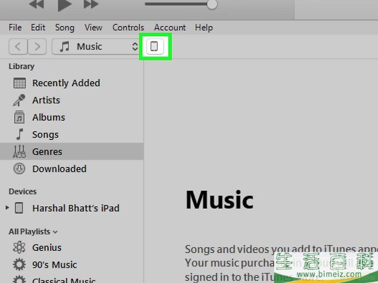Image resolution: width=378 pixels, height=283 pixels.
Task: Open the Music media type dropdown
Action: (x=96, y=47)
